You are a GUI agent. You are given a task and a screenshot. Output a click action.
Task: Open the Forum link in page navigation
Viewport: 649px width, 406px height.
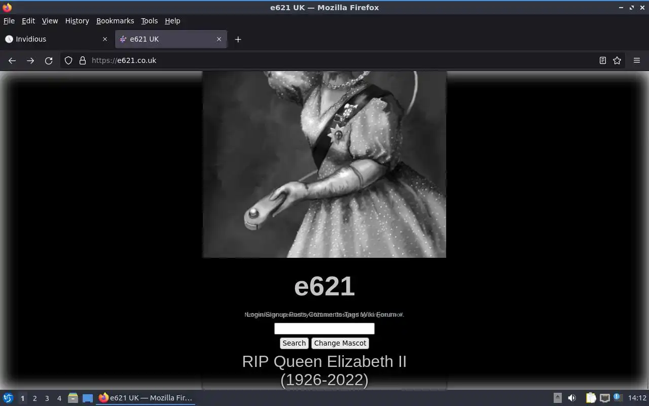386,315
